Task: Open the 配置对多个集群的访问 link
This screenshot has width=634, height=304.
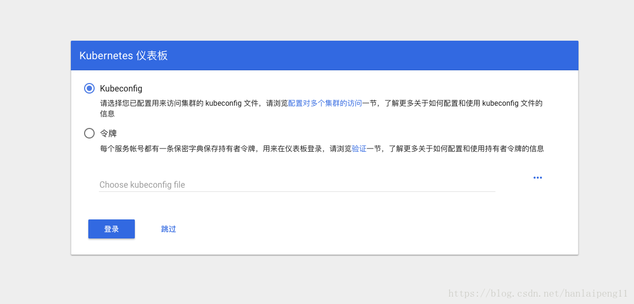Action: coord(325,103)
